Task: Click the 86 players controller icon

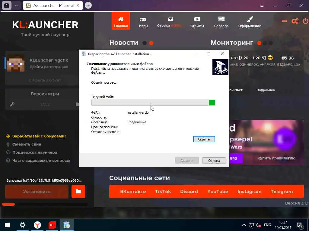Action: tap(284, 58)
